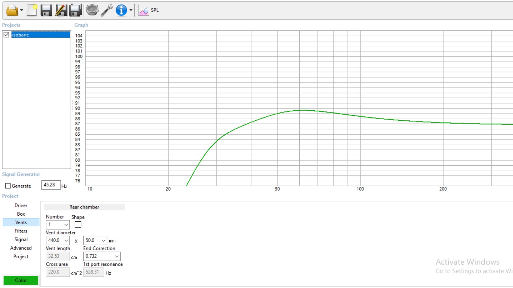Open the vent Number dropdown
Screen dimensions: 513x288
coord(58,225)
